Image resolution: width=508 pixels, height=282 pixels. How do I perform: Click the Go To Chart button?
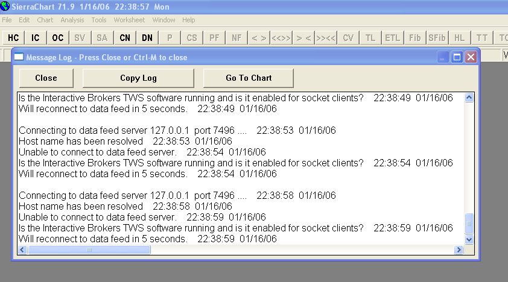(249, 78)
